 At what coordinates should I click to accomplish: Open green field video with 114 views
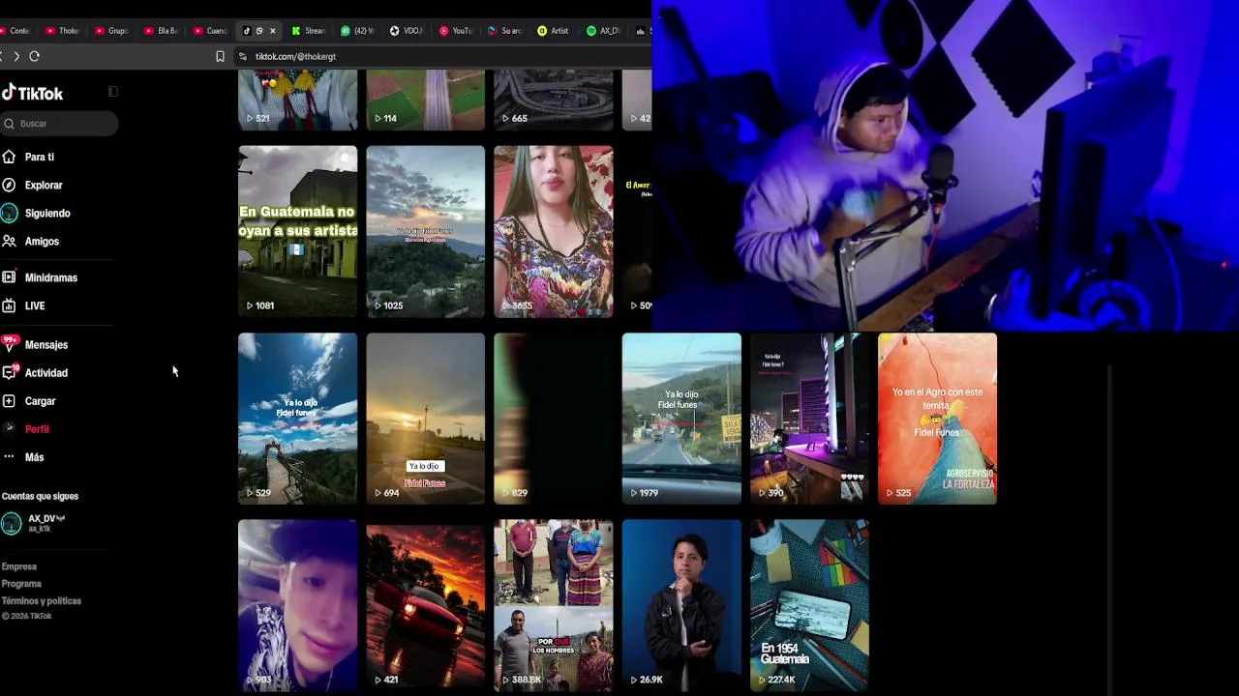point(426,101)
